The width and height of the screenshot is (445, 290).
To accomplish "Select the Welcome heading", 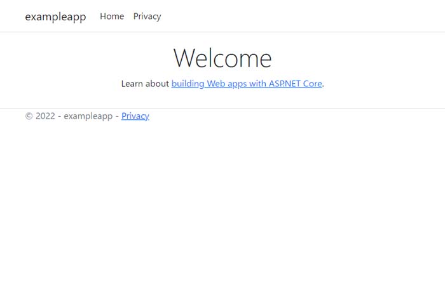I will 222,58.
